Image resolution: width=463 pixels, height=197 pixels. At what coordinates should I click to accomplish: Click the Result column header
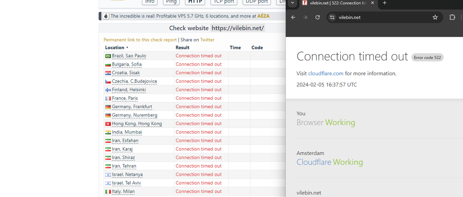(x=182, y=48)
